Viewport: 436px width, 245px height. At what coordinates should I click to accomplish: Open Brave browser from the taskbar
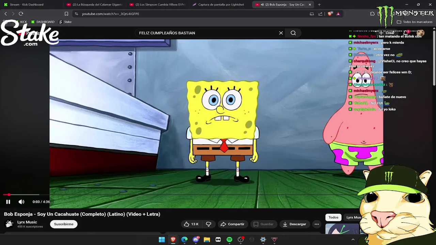click(x=173, y=240)
